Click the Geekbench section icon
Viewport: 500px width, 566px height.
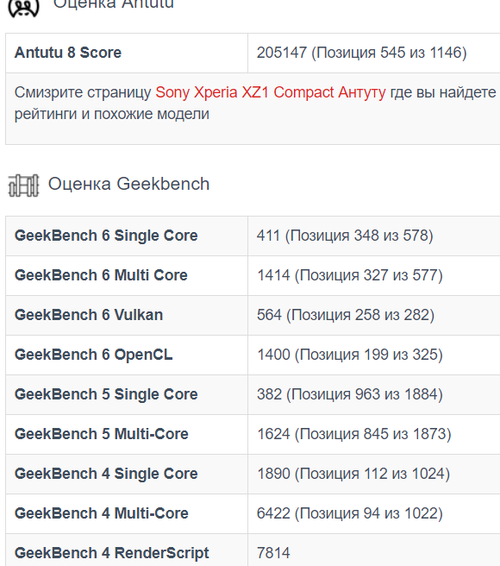[23, 186]
